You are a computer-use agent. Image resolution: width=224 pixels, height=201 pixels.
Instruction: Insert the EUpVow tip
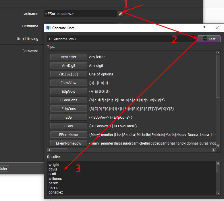[x=69, y=91]
